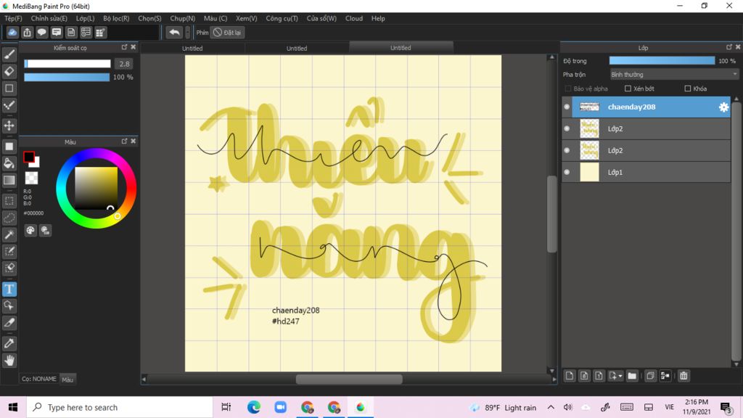Close the Kiểm soát cọ panel

tap(134, 47)
